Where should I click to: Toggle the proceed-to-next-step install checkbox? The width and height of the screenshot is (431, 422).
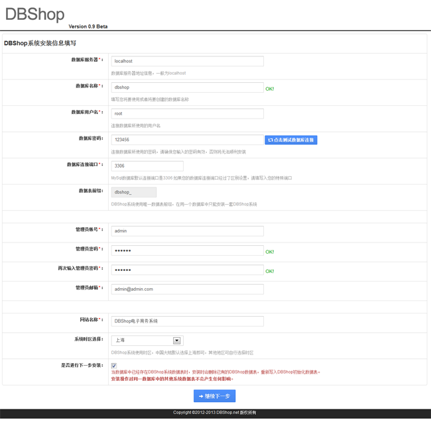(114, 366)
